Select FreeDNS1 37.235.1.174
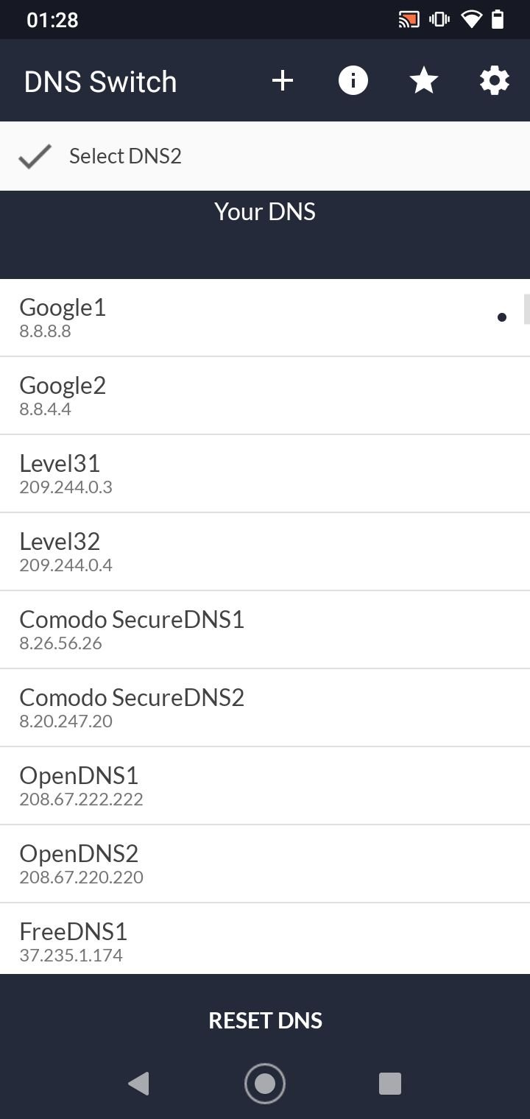The height and width of the screenshot is (1119, 530). [265, 942]
